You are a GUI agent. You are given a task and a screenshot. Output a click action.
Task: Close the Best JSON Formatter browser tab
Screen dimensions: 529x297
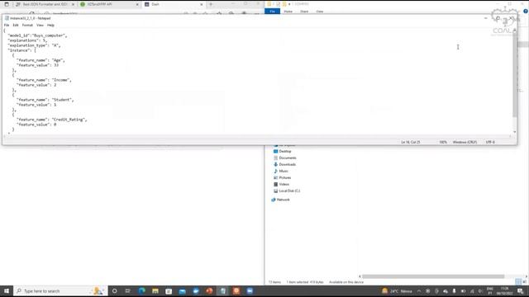[73, 4]
